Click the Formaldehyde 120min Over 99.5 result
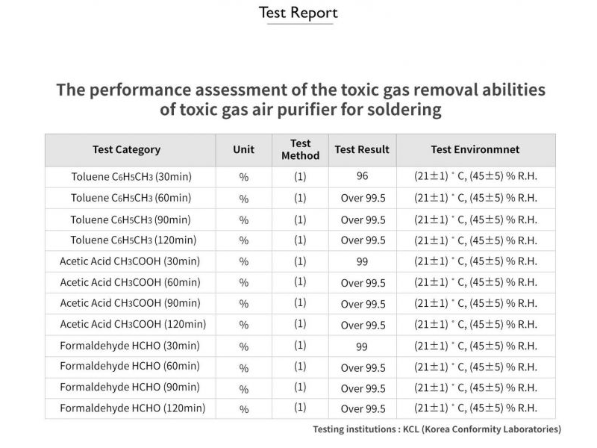 363,408
